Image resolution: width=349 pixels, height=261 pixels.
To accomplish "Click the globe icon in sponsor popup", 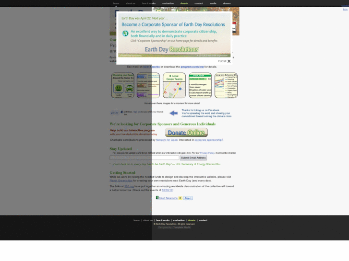I will point(125,34).
